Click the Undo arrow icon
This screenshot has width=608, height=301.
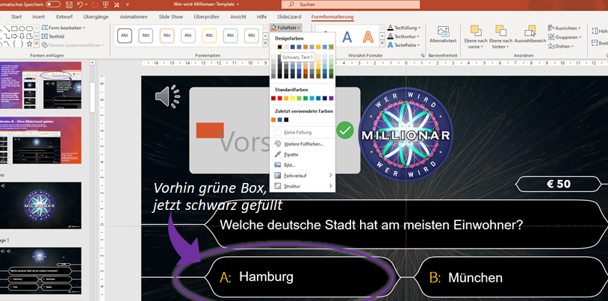click(x=80, y=4)
